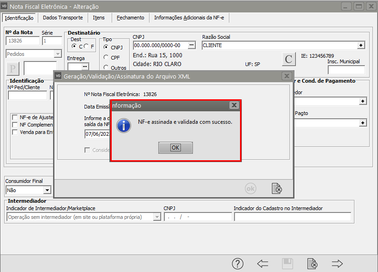Open the Razão Social plus expander
This screenshot has width=378, height=272.
(361, 45)
